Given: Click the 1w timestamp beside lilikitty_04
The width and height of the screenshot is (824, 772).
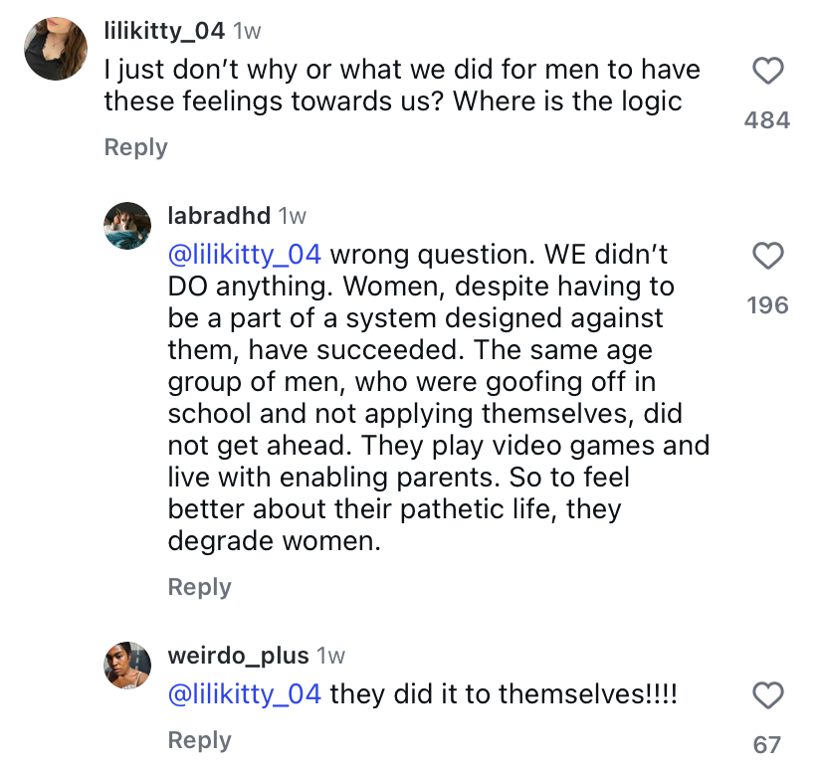Looking at the screenshot, I should click(246, 31).
